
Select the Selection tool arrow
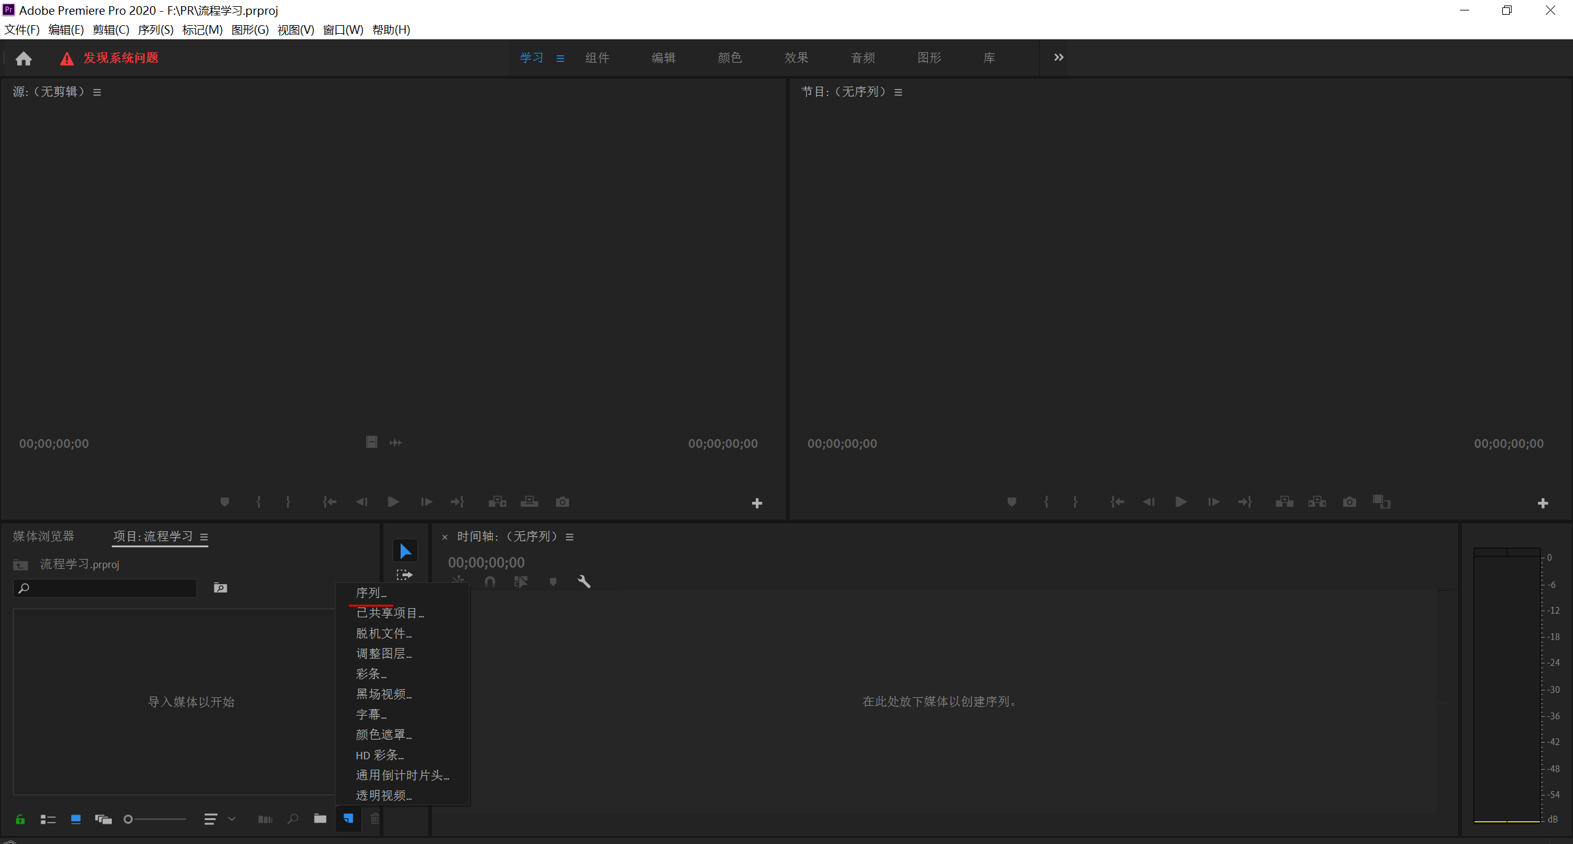click(x=405, y=551)
